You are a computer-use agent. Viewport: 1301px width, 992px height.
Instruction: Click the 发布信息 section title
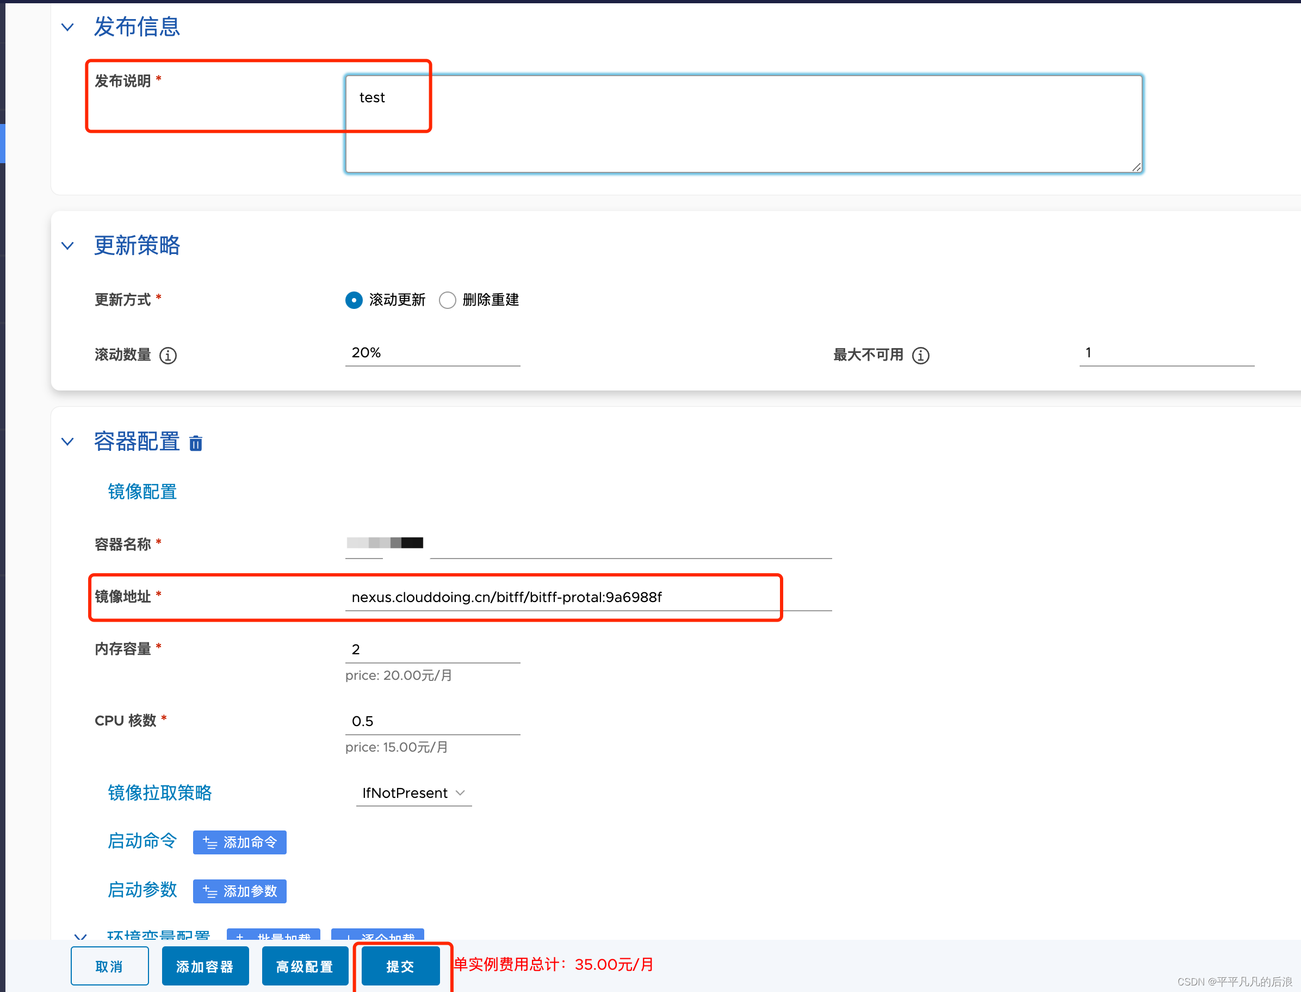(137, 27)
